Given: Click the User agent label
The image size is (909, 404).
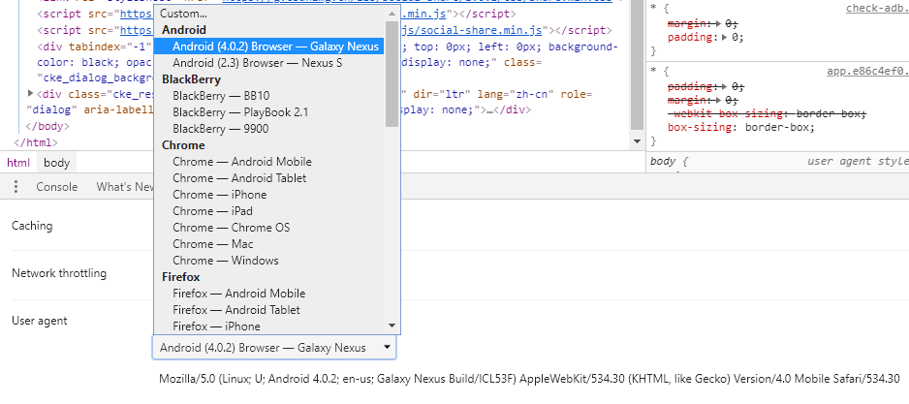Looking at the screenshot, I should [40, 321].
